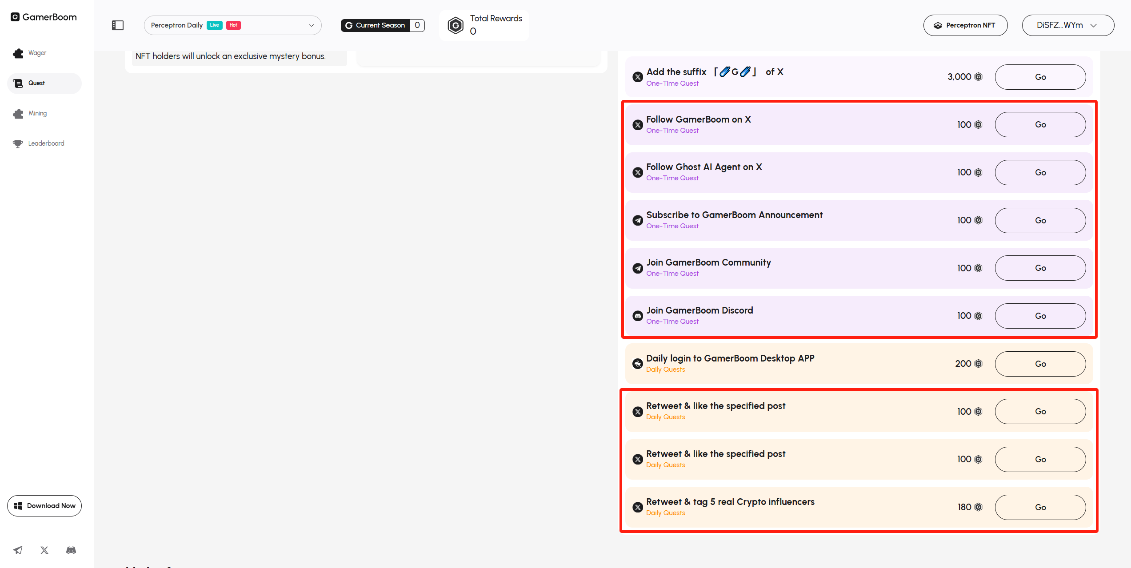Open the Quest section

pyautogui.click(x=44, y=83)
